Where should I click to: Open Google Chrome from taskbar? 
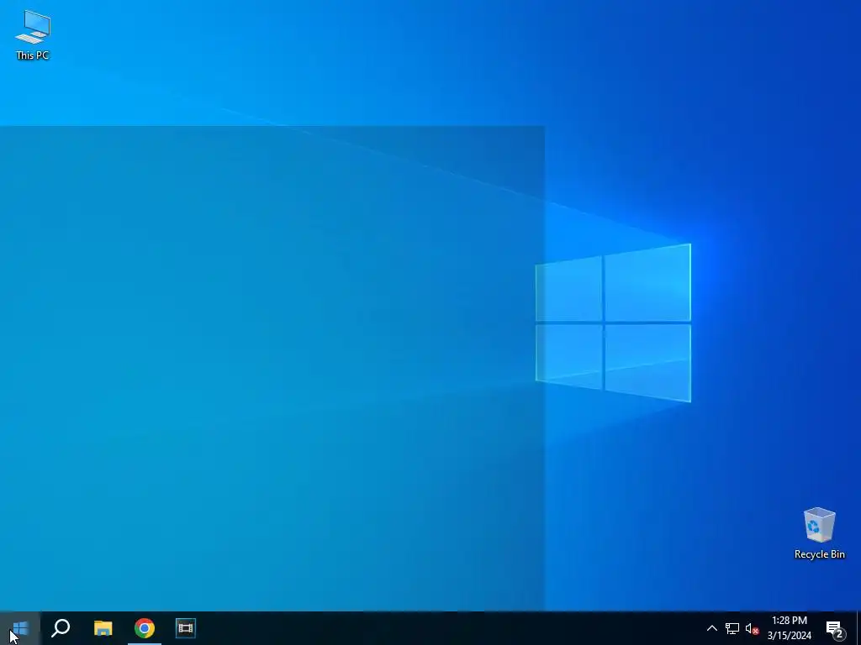coord(145,628)
